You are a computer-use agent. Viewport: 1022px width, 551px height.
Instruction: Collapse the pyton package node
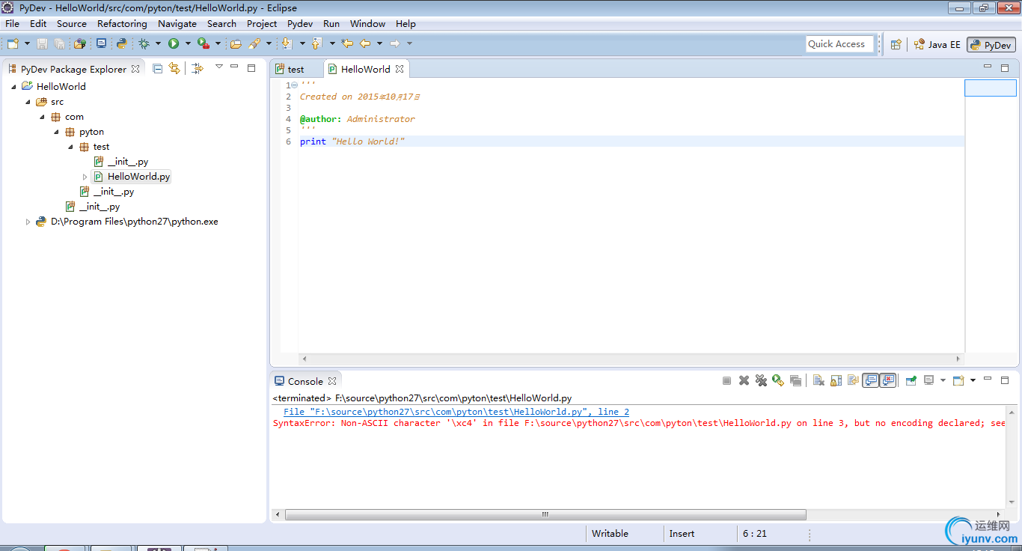[x=56, y=132]
